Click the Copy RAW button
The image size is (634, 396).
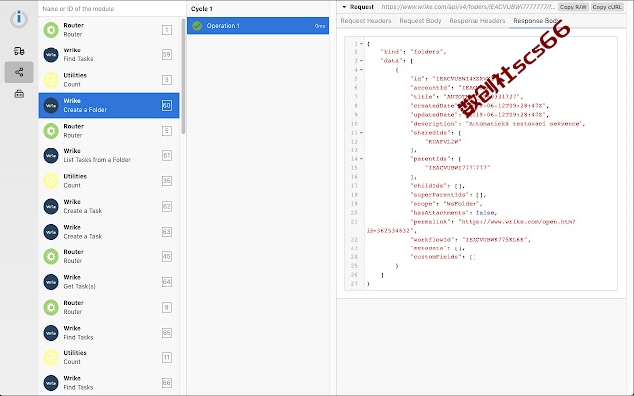point(573,7)
